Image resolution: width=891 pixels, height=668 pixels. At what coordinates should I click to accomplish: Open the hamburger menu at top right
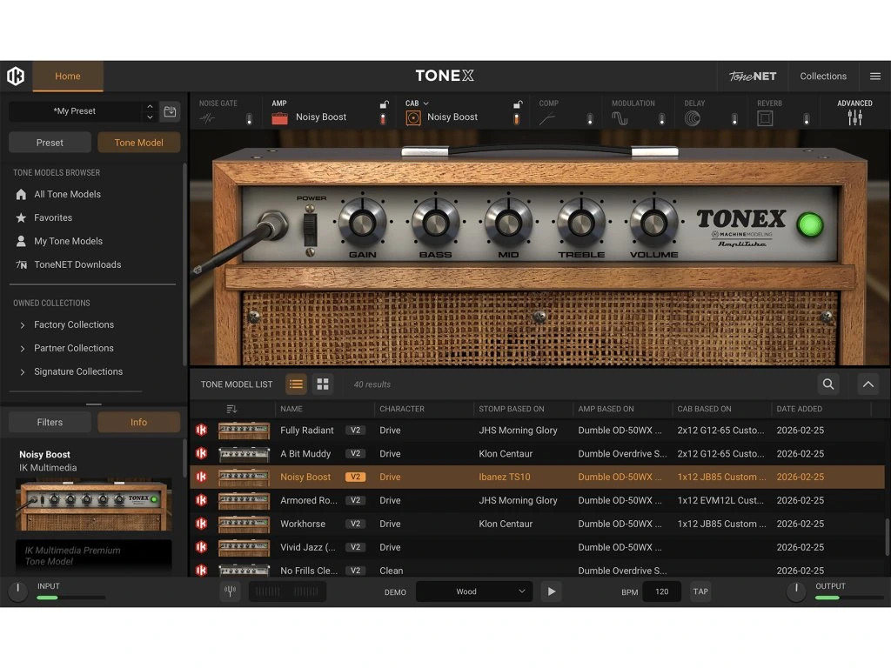(x=875, y=77)
